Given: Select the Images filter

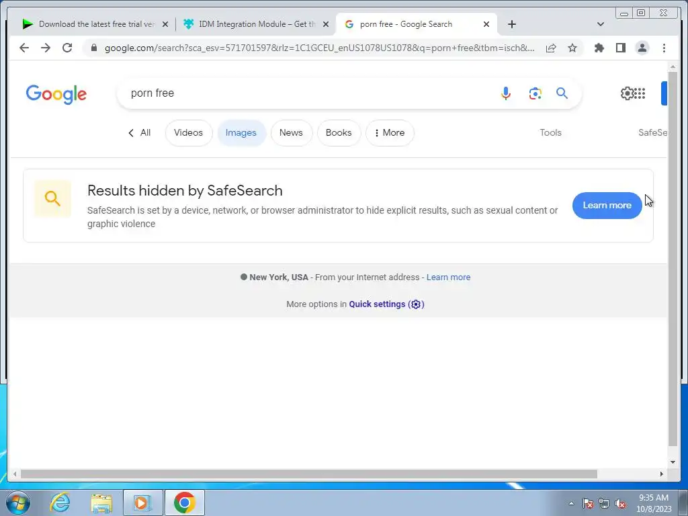Looking at the screenshot, I should tap(241, 132).
